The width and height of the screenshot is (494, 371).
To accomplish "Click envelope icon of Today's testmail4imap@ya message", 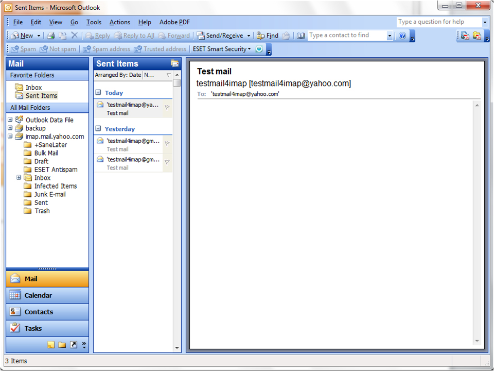I will click(x=100, y=105).
